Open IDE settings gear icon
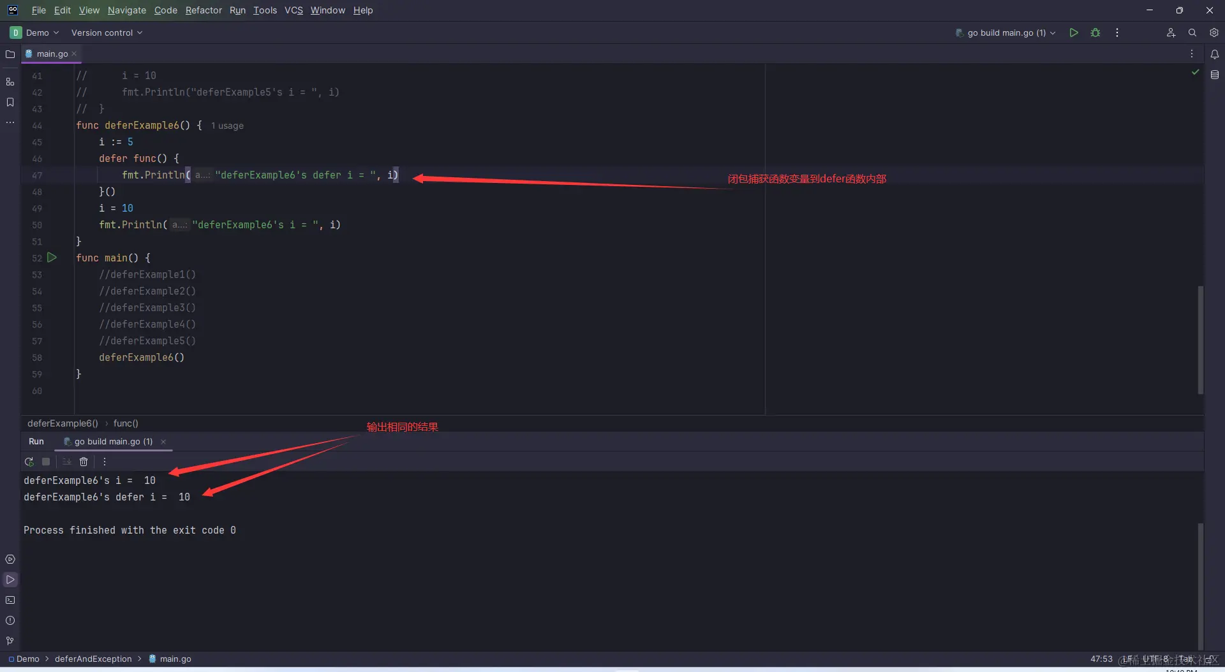This screenshot has height=672, width=1225. point(1214,33)
